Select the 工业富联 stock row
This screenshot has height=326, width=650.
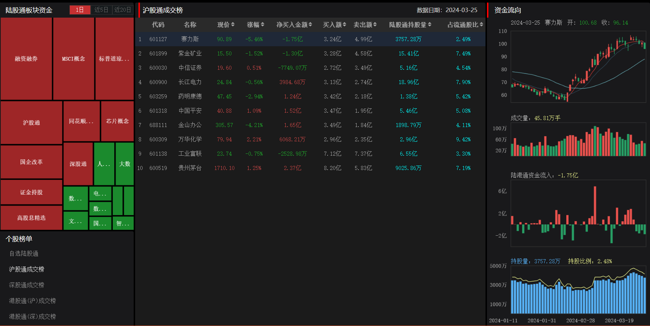[310, 153]
